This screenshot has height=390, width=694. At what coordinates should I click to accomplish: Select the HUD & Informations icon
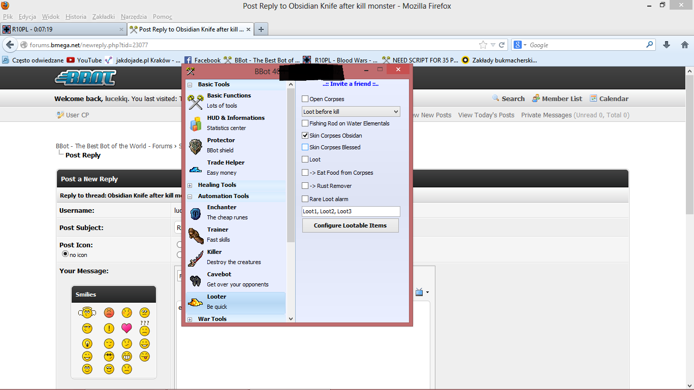(196, 124)
